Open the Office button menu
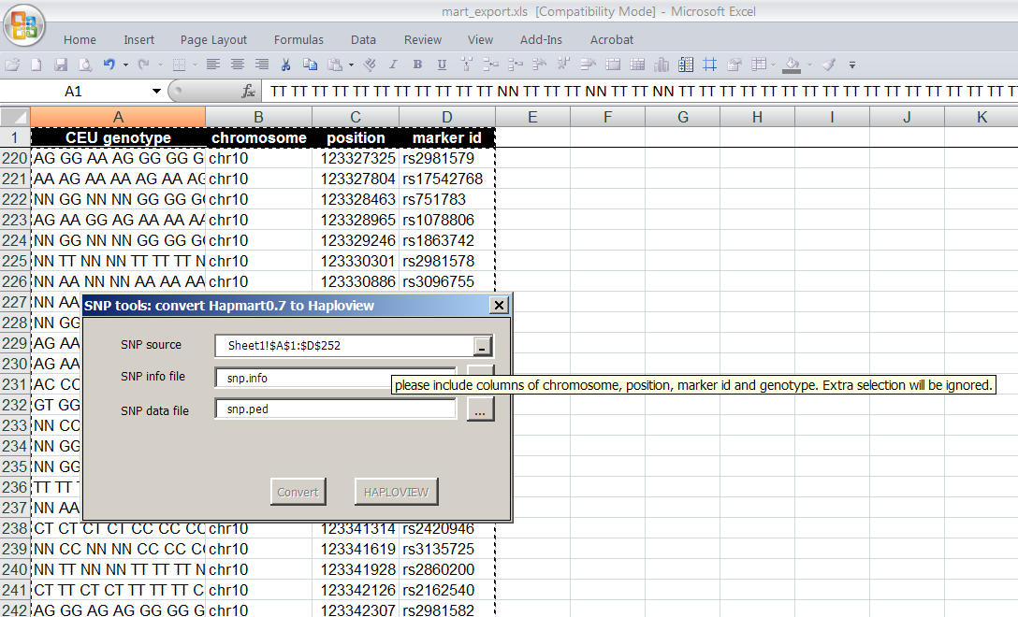The width and height of the screenshot is (1018, 617). pyautogui.click(x=24, y=26)
